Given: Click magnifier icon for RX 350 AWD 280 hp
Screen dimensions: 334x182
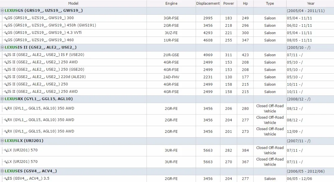Looking at the screenshot, I should [6, 109].
